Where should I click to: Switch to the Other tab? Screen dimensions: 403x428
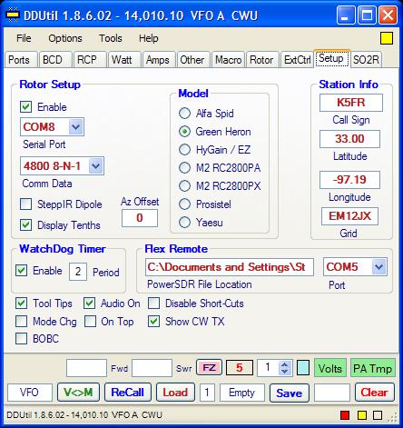193,60
